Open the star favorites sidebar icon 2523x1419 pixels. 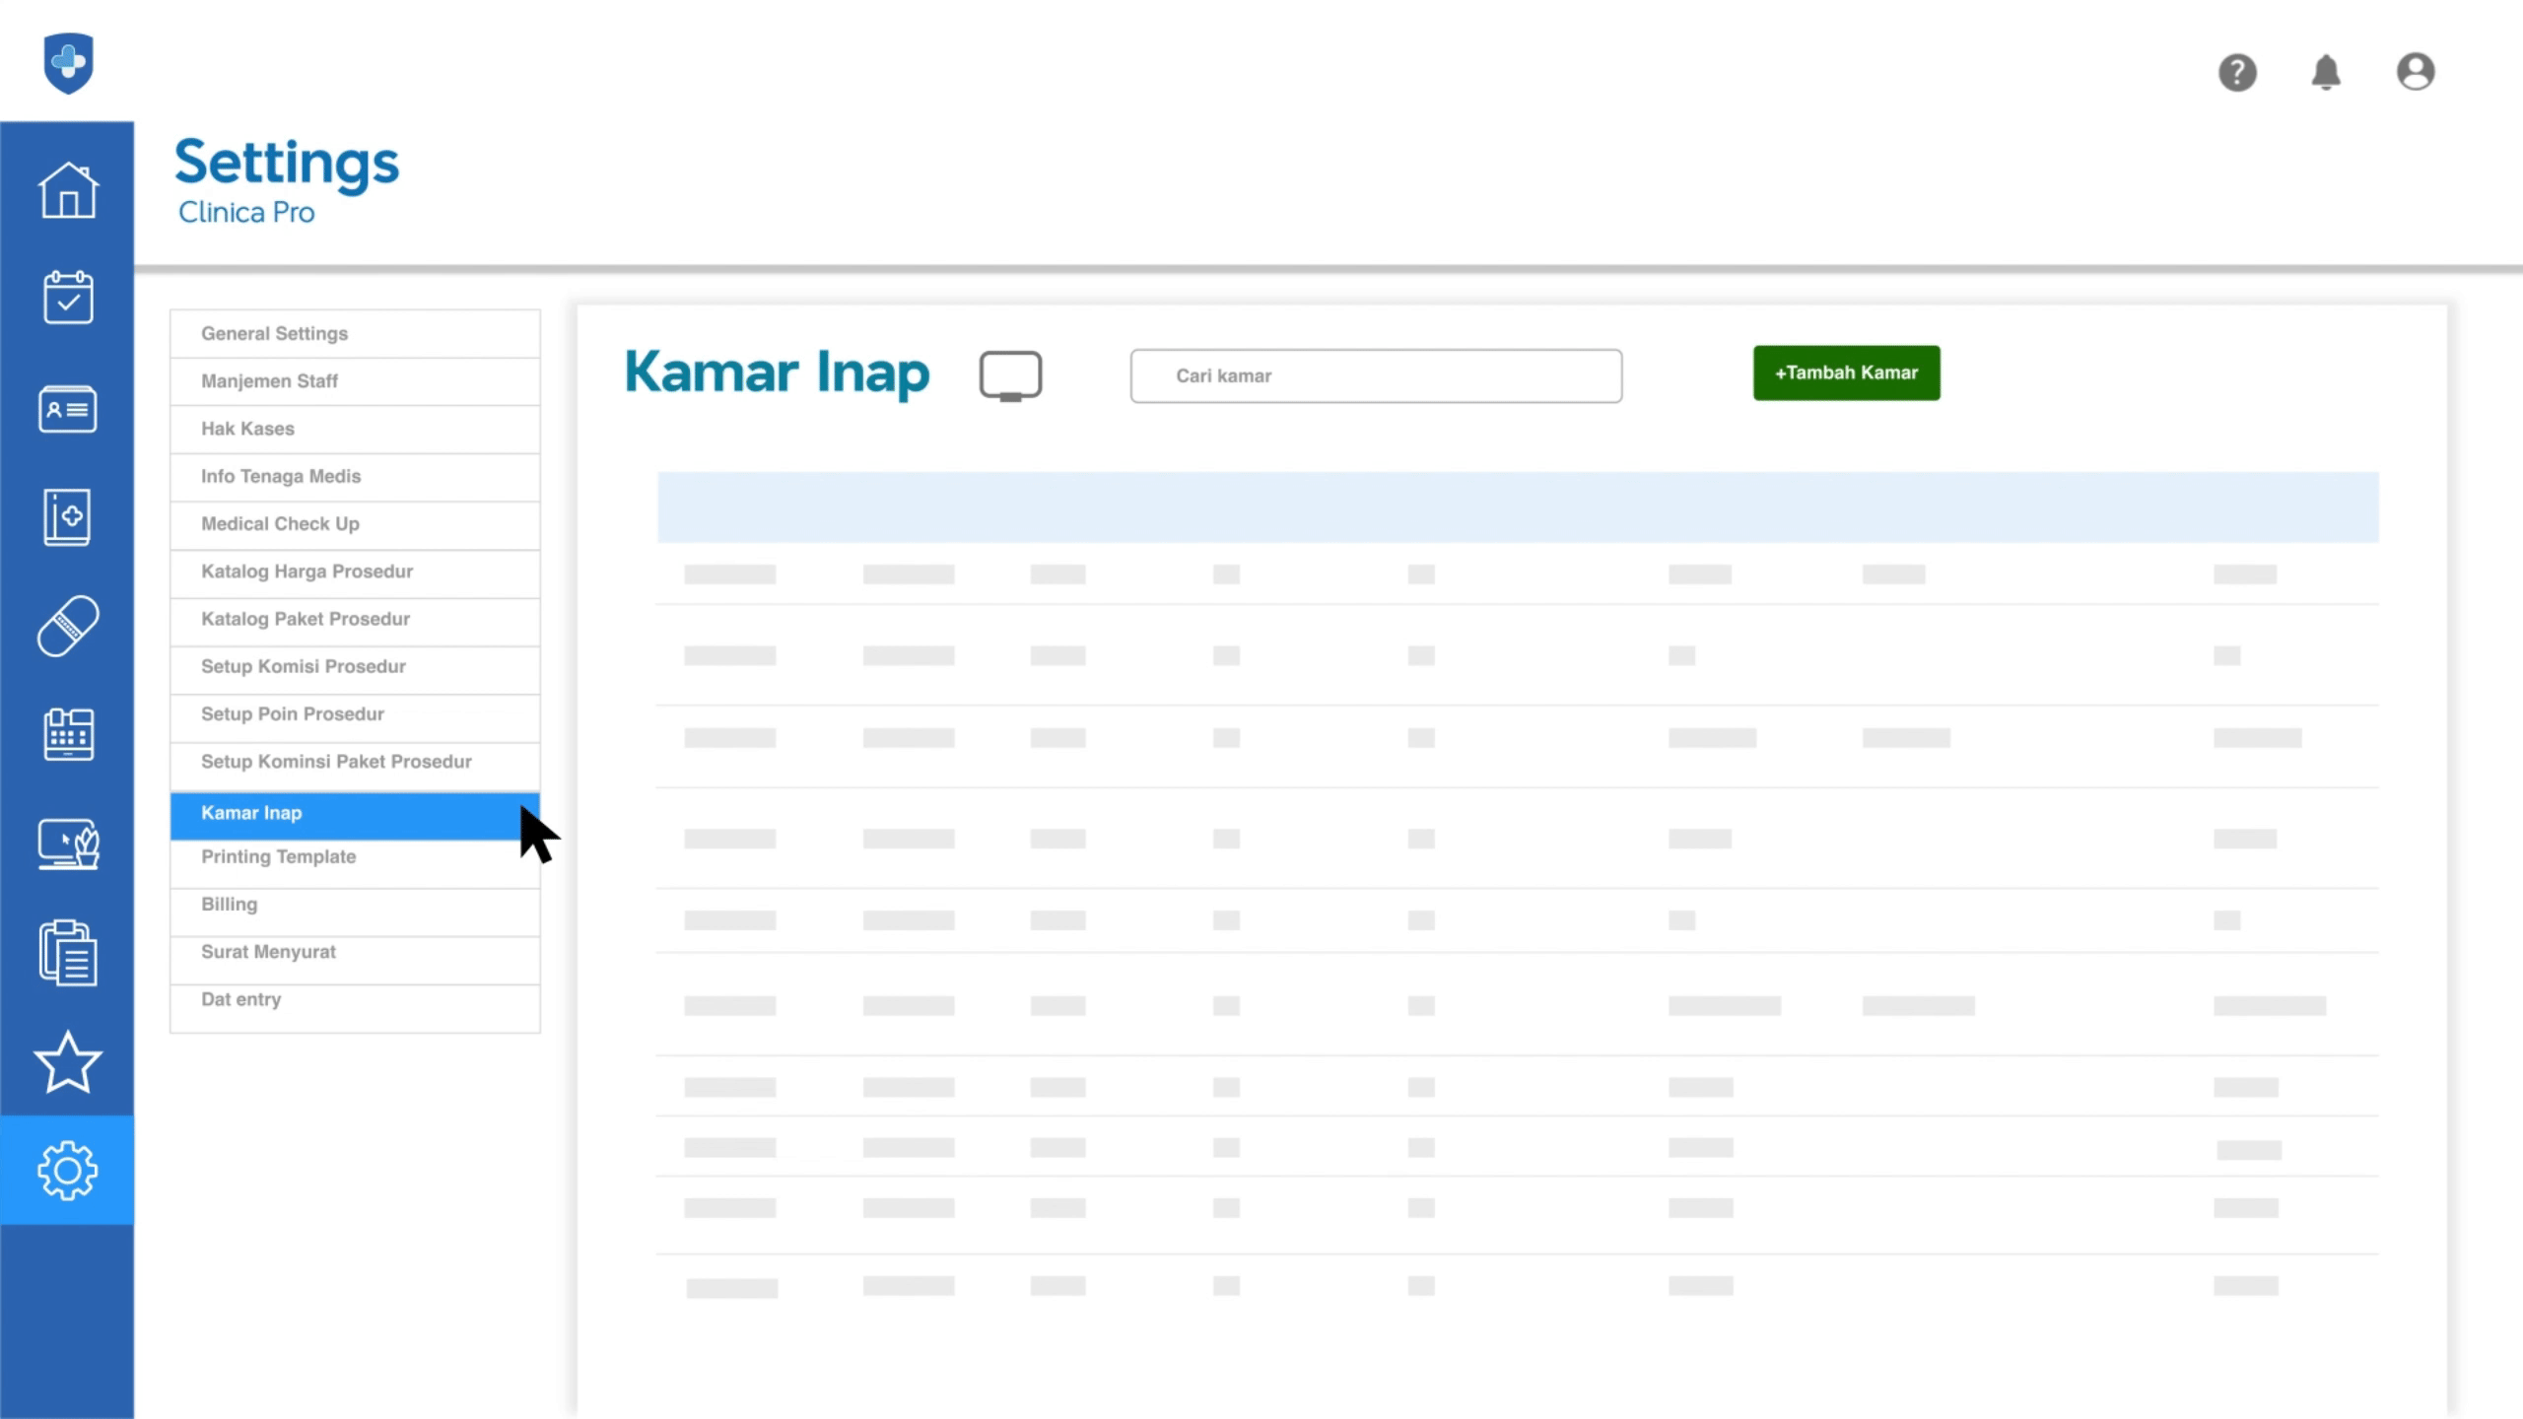(x=67, y=1062)
